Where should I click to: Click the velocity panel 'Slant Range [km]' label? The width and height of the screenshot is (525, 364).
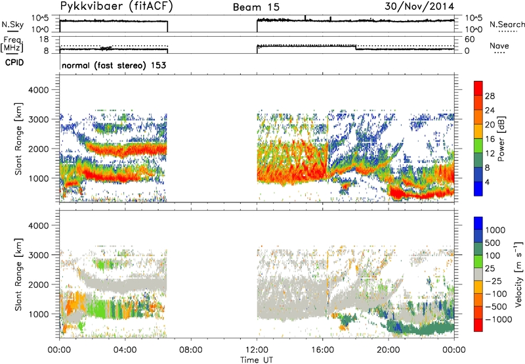[18, 274]
